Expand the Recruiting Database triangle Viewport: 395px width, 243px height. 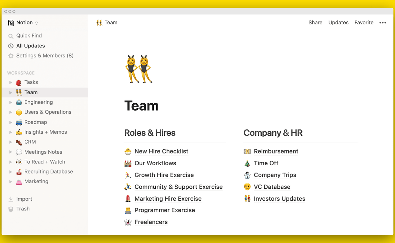click(11, 172)
